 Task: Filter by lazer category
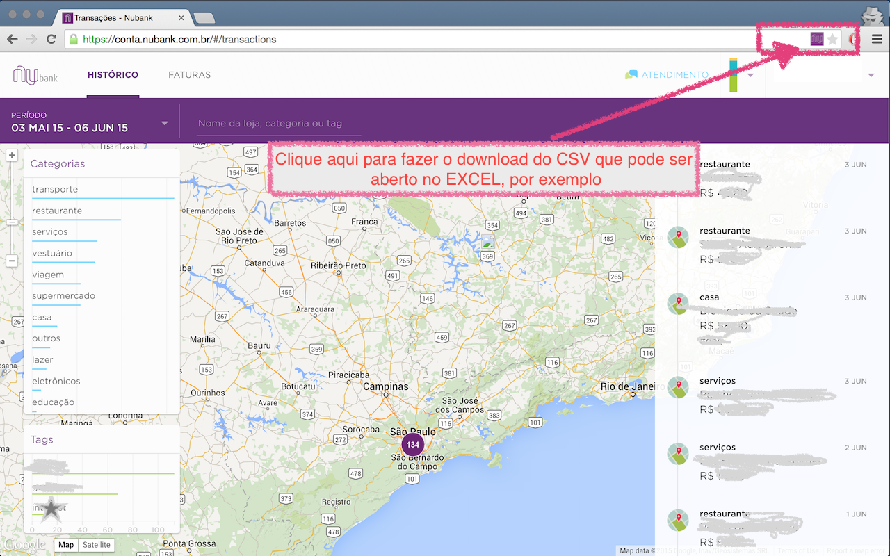pos(42,360)
